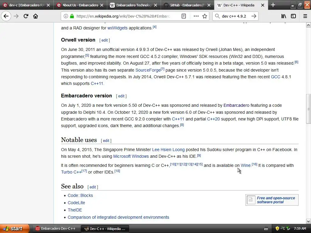The height and width of the screenshot is (233, 311).
Task: Open the Microsoft Windows link
Action: [131, 156]
